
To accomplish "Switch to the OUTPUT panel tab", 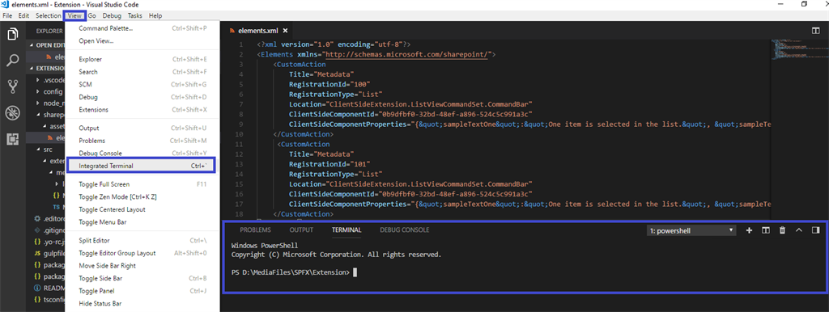I will click(301, 230).
